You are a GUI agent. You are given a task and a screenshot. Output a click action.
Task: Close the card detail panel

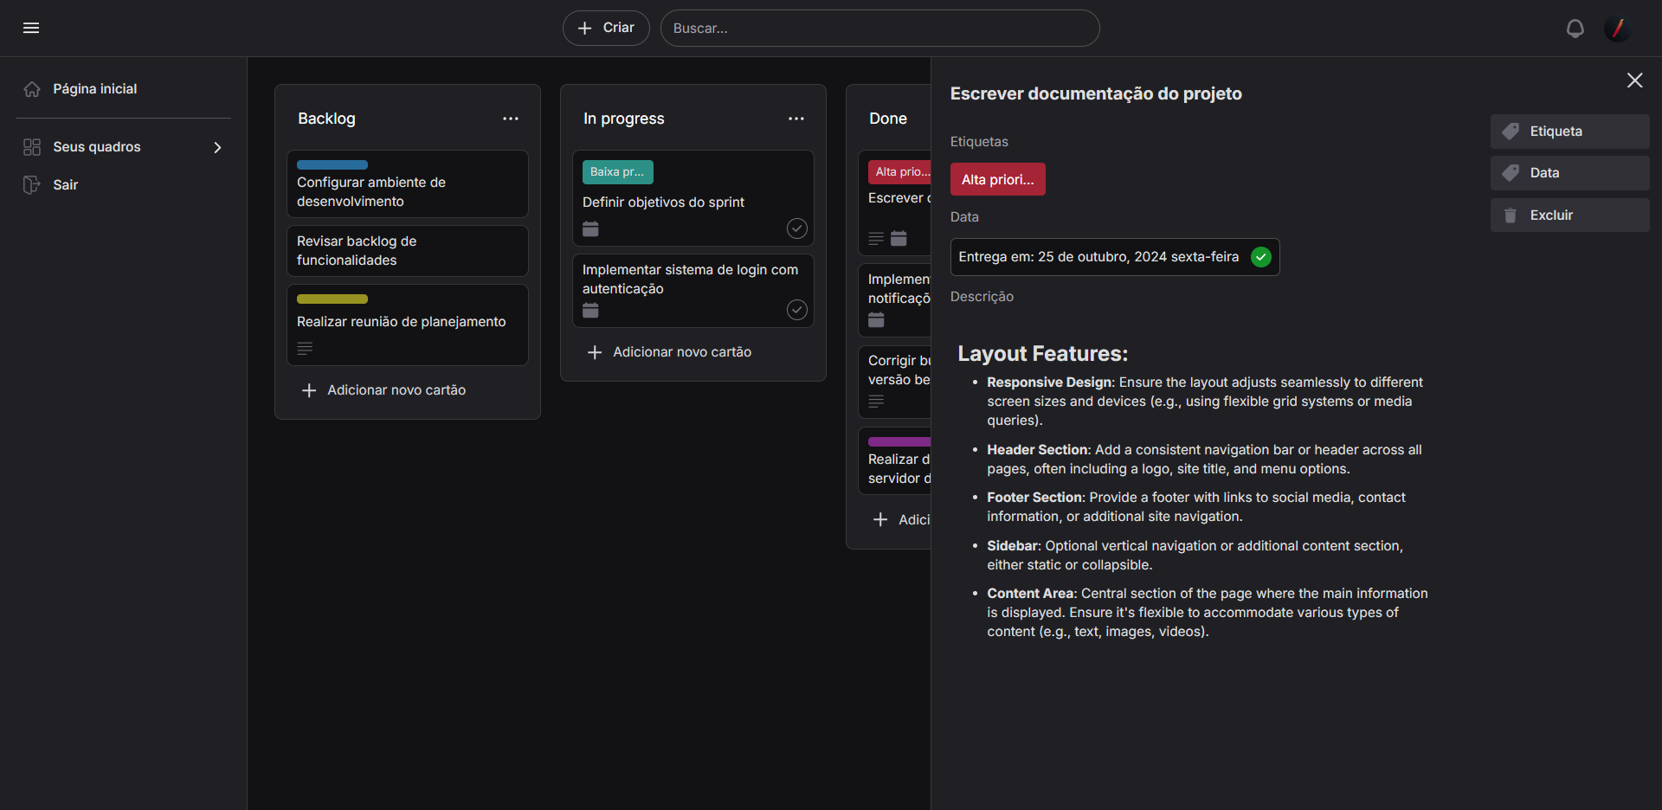[x=1634, y=80]
